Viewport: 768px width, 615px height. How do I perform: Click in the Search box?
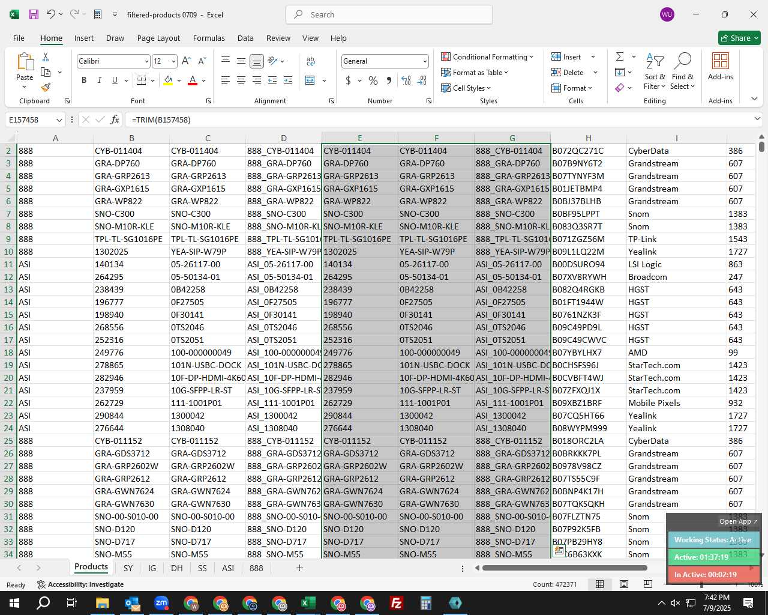[389, 14]
